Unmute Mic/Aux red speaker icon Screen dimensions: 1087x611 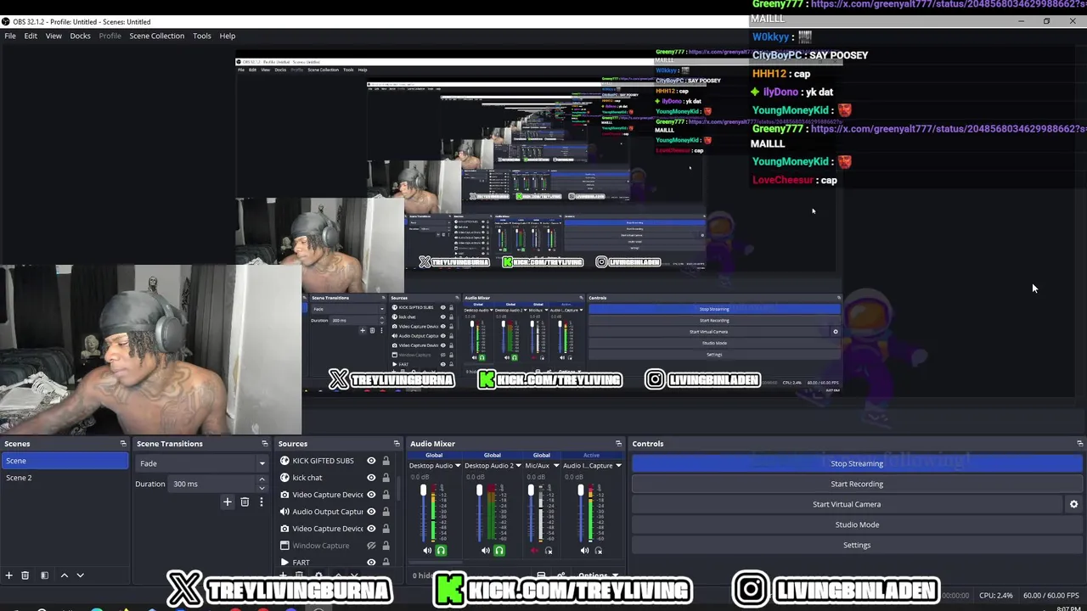pos(534,551)
